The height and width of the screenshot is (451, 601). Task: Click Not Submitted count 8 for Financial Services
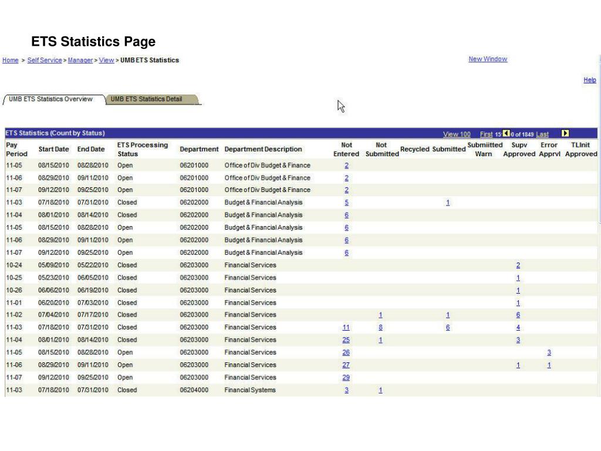[381, 328]
